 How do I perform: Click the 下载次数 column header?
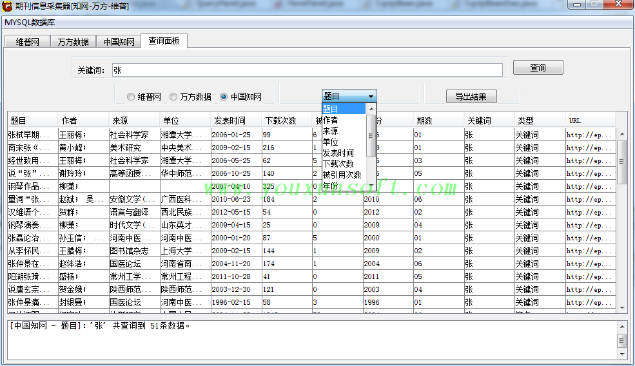[x=287, y=120]
